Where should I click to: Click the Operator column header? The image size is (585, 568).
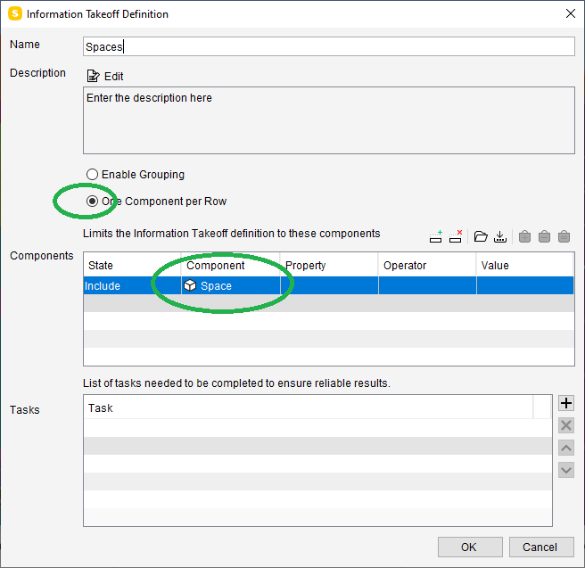(x=427, y=265)
